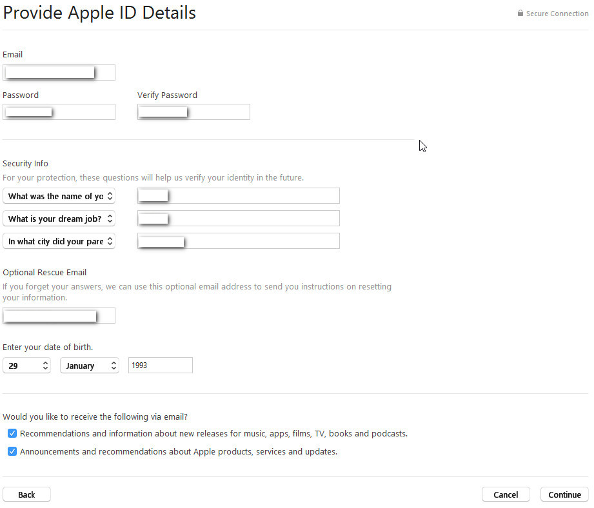Screen dimensions: 594x508
Task: Click the Continue button
Action: tap(564, 494)
